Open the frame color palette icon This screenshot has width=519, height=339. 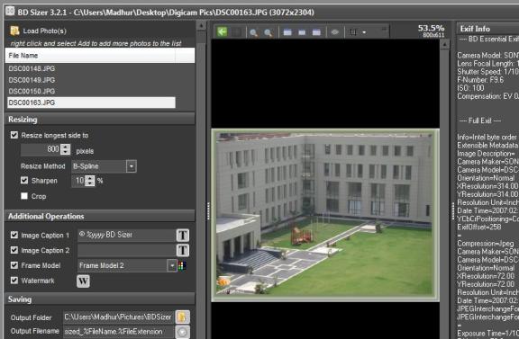pos(182,265)
